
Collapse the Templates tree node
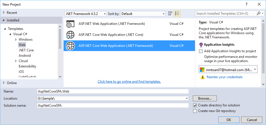(x=5, y=29)
